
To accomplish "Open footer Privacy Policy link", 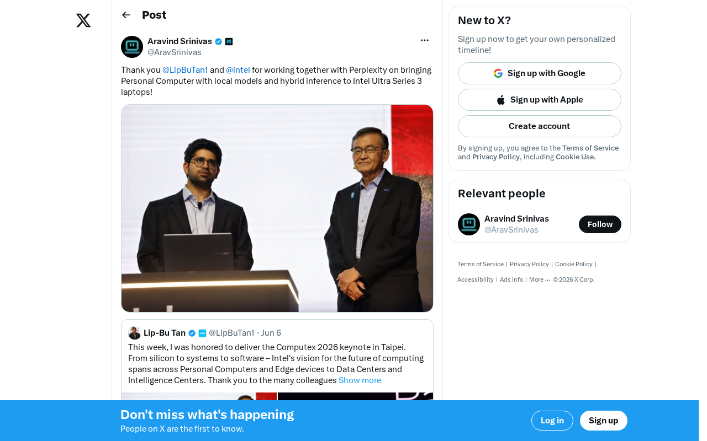I will tap(529, 264).
